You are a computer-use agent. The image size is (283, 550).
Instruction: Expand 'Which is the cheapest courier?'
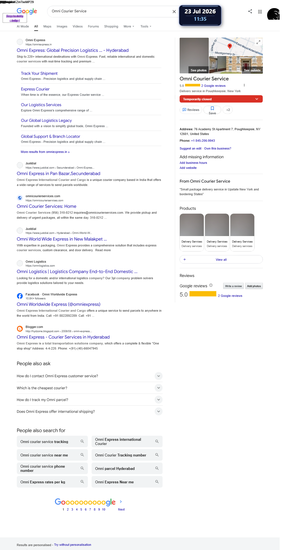tap(159, 388)
